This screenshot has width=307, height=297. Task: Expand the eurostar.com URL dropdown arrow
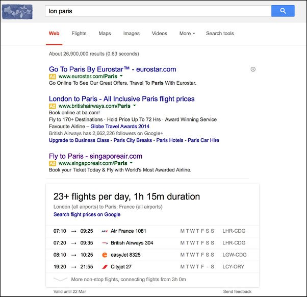pyautogui.click(x=121, y=76)
